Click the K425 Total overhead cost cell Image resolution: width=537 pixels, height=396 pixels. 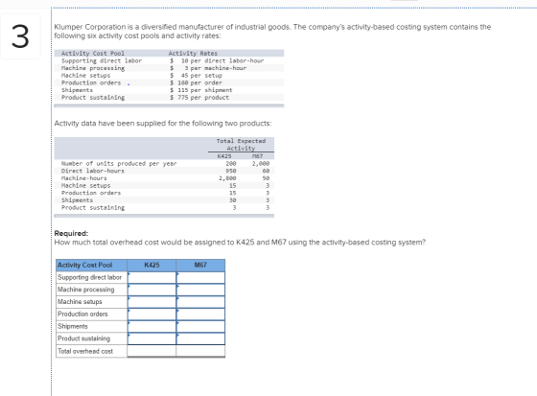click(152, 351)
